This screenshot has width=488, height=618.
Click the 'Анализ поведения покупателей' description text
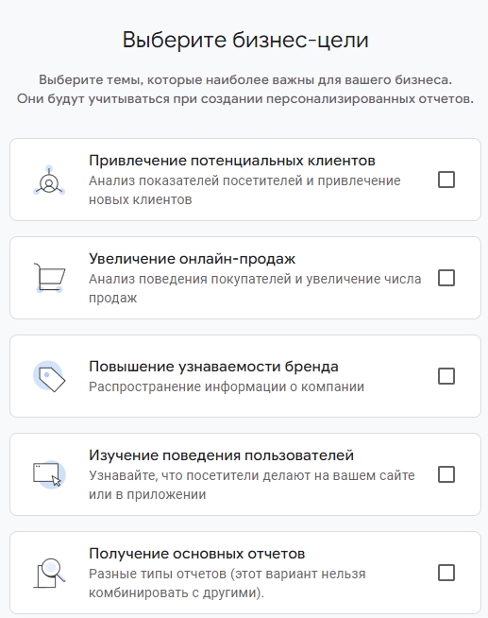(255, 288)
